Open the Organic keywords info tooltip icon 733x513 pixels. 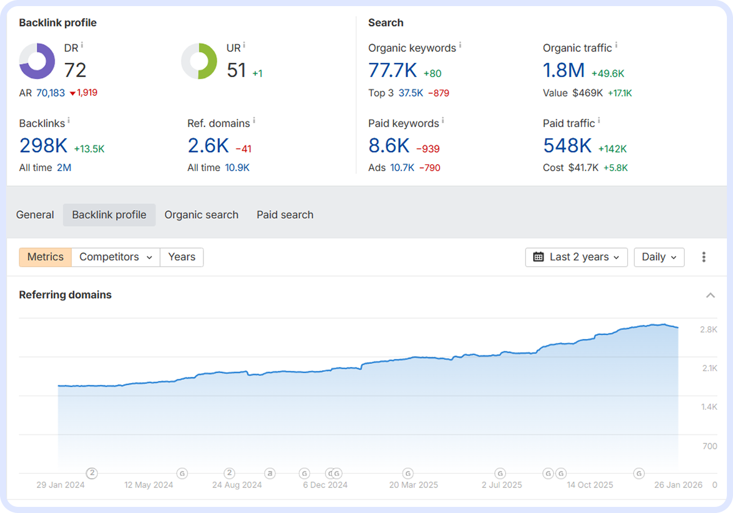tap(460, 46)
